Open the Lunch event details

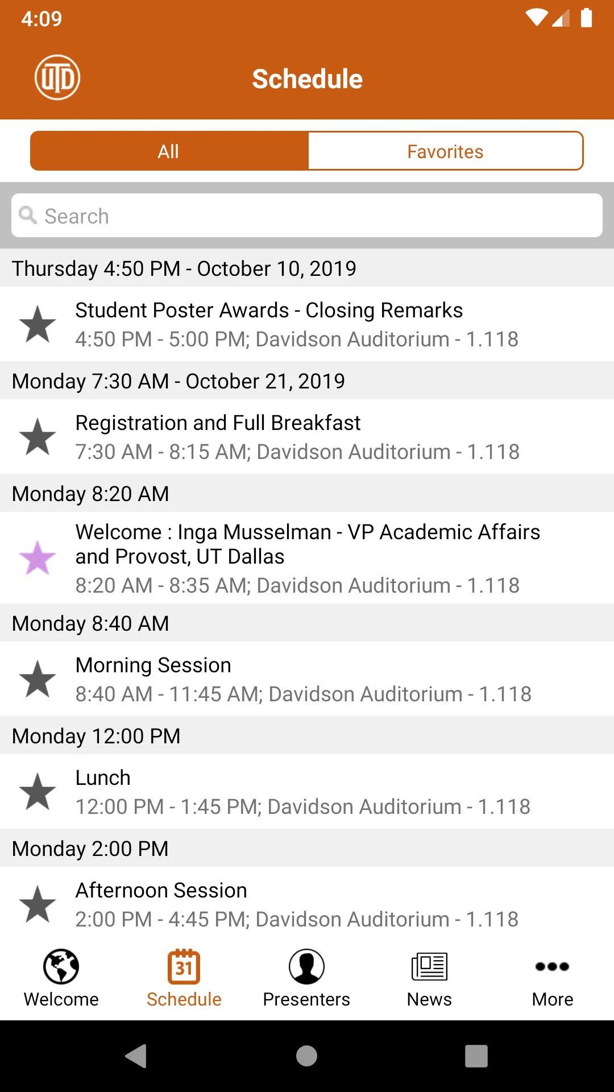pos(307,792)
